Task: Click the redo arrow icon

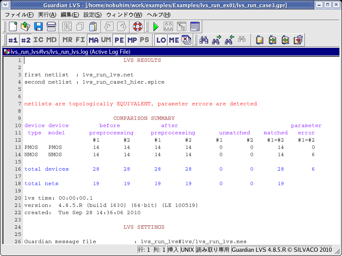Action: 122,26
